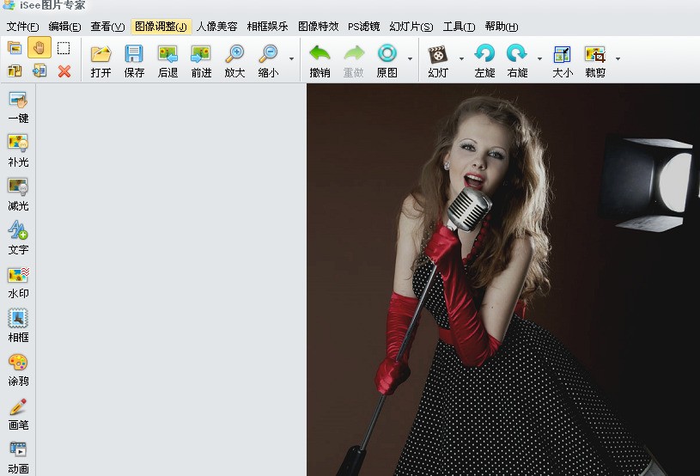700x476 pixels.
Task: Expand dropdown arrow next to 缩小
Action: pyautogui.click(x=291, y=58)
